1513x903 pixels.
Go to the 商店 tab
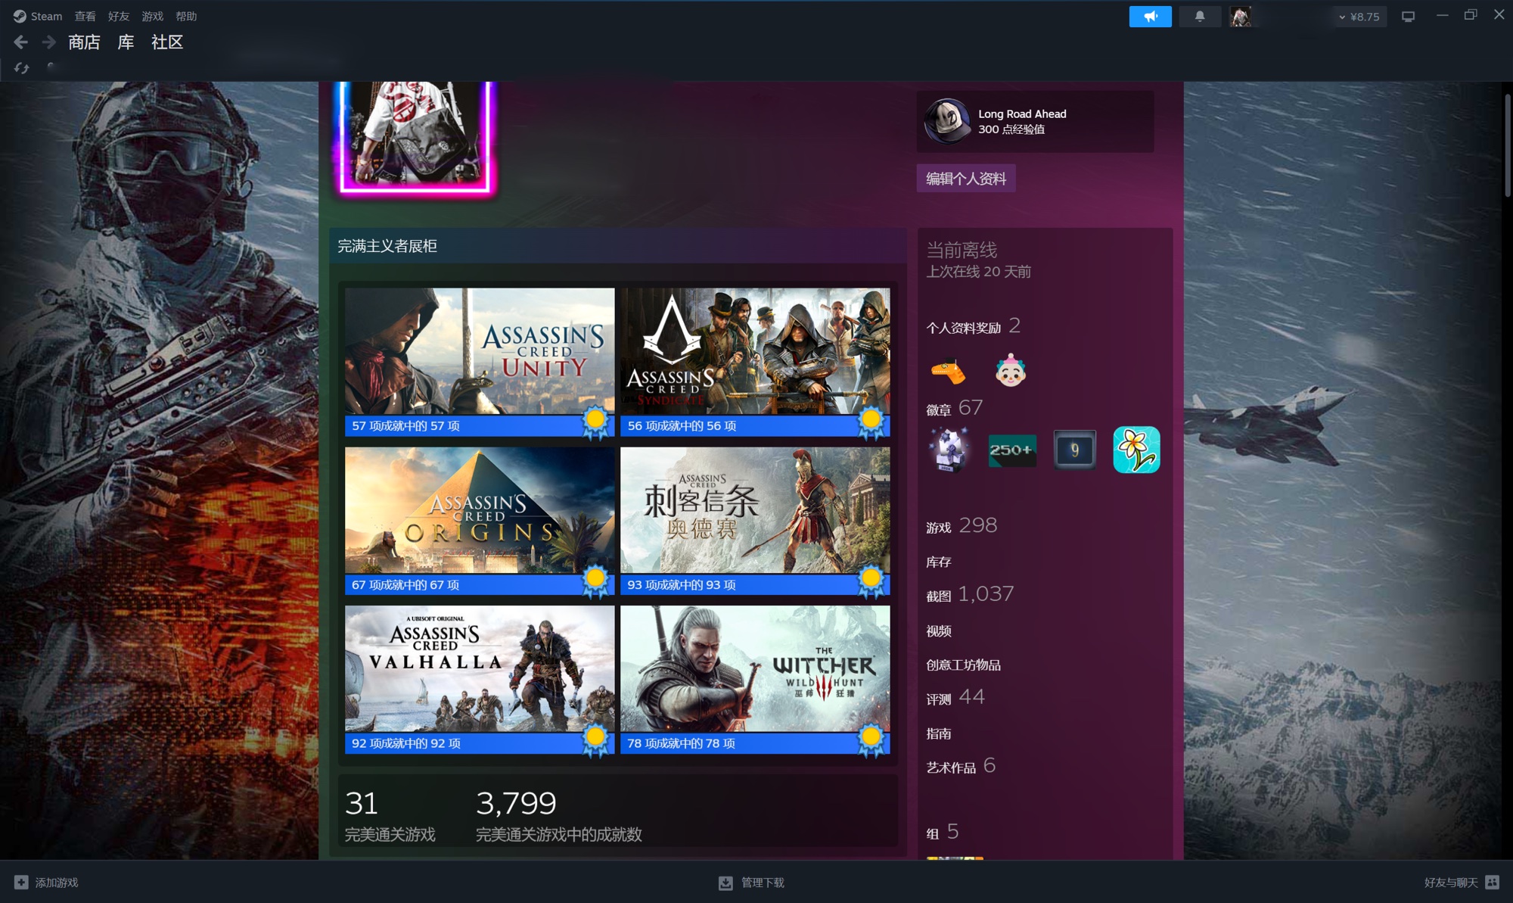point(84,42)
